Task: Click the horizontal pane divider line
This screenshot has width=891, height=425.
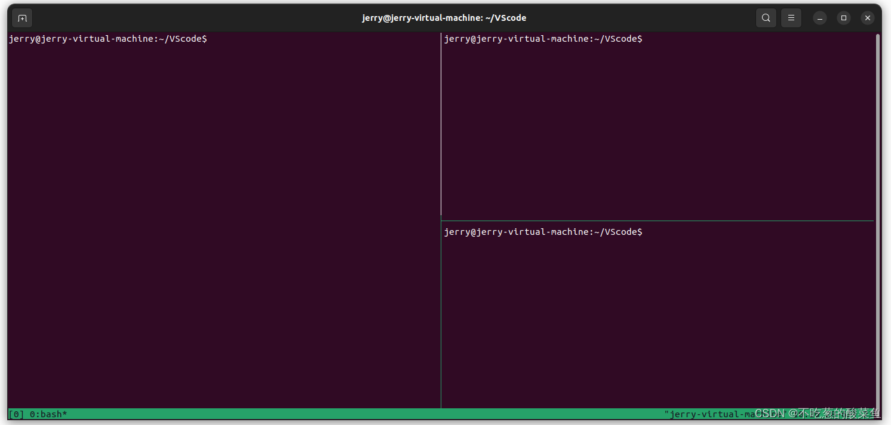Action: [657, 219]
